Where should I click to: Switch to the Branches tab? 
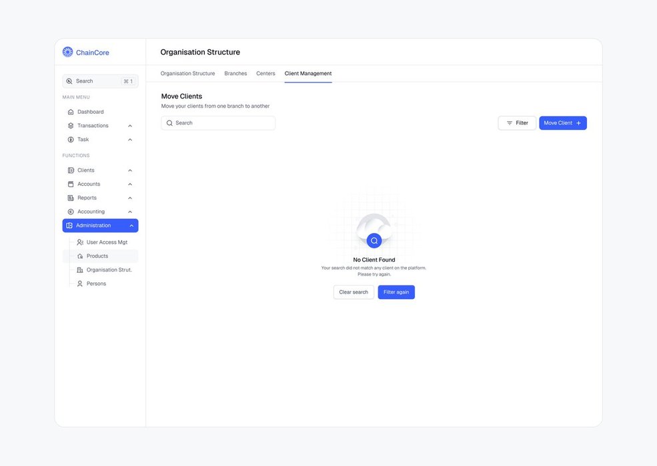pyautogui.click(x=235, y=73)
